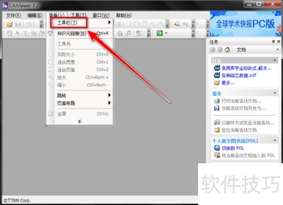The width and height of the screenshot is (283, 205).
Task: Open recent file 低频声学全吸收点
Action: tap(246, 68)
